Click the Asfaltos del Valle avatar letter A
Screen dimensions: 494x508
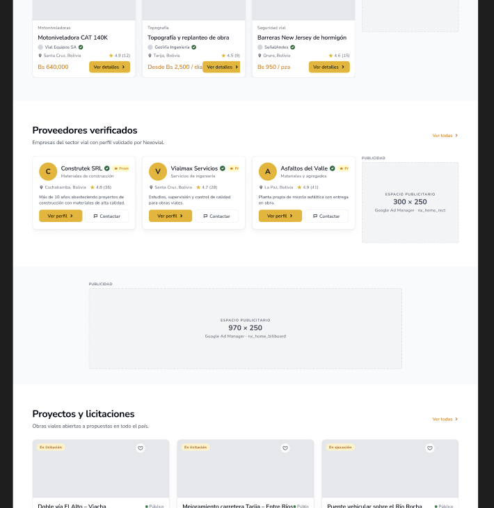[268, 171]
